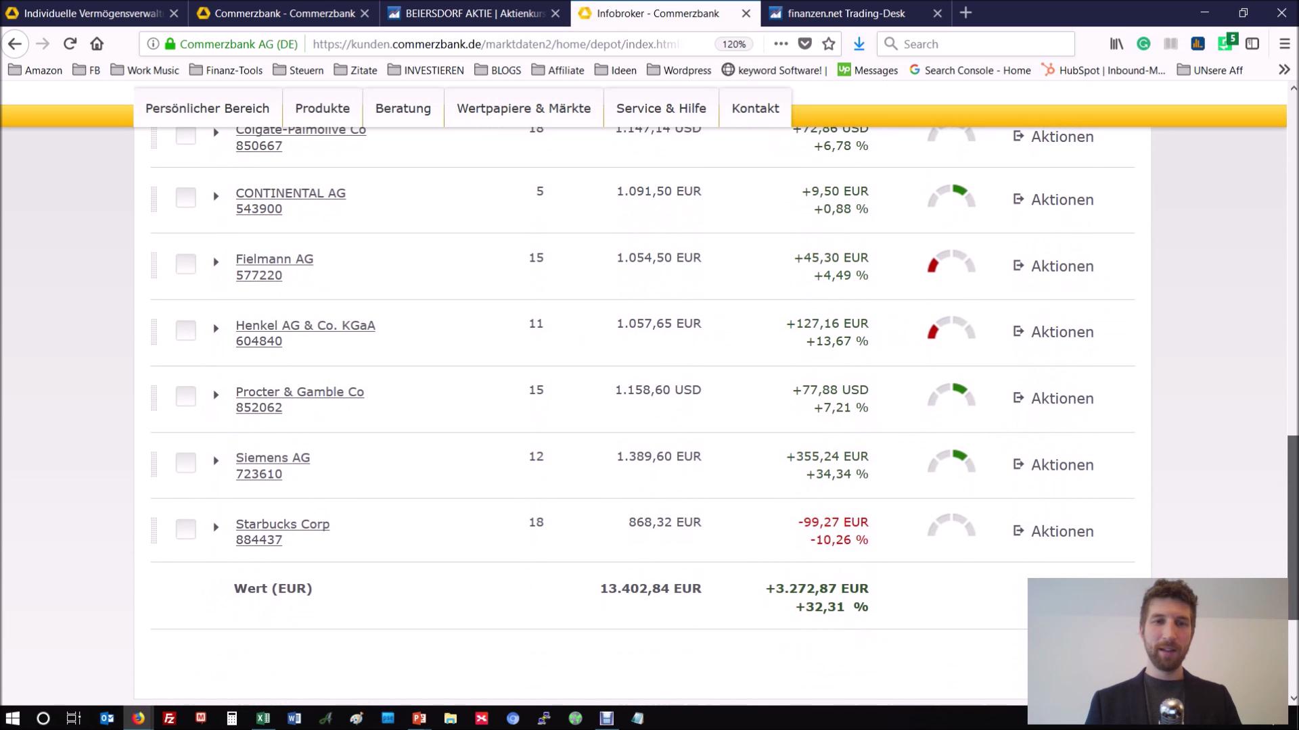This screenshot has width=1299, height=730.
Task: Tick the Fielmann AG checkbox
Action: pos(185,264)
